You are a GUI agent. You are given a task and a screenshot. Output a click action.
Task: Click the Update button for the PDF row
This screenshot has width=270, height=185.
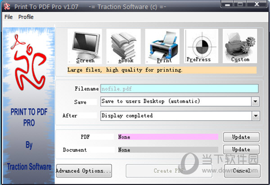[x=241, y=137]
